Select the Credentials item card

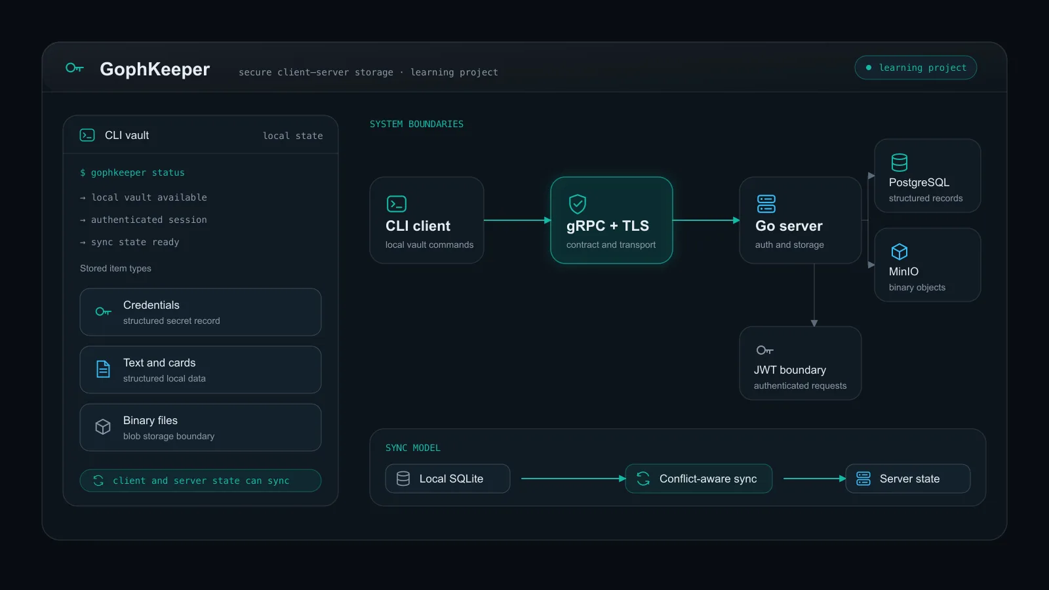click(201, 312)
